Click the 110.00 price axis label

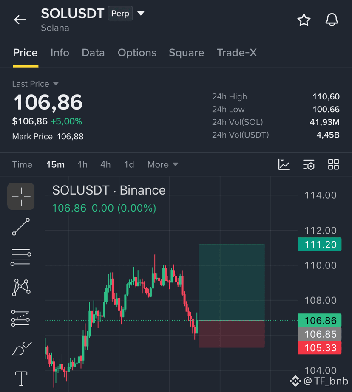coord(321,265)
